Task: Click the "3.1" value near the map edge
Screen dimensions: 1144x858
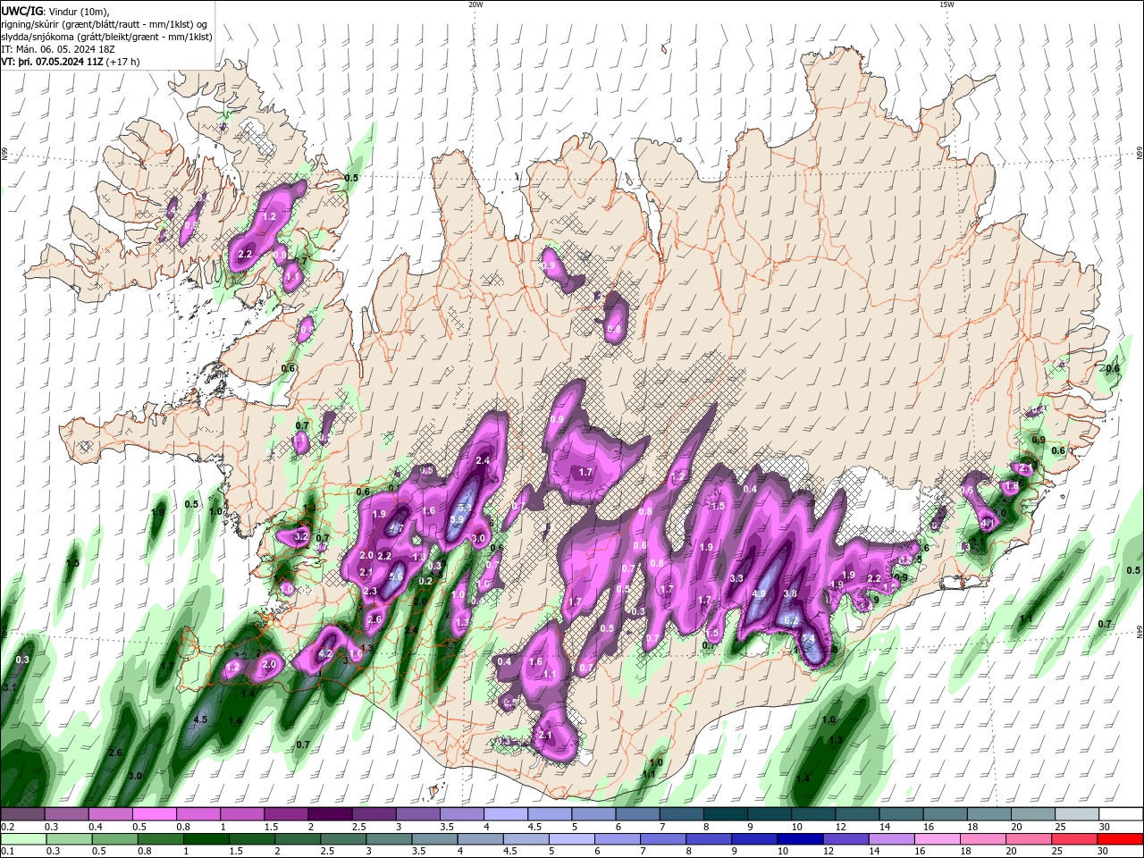Action: pyautogui.click(x=10, y=686)
